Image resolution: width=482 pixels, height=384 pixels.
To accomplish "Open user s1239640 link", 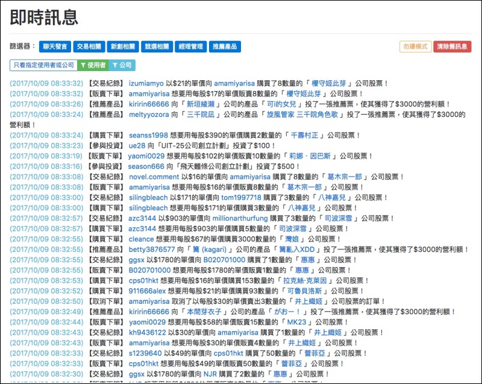I will [x=145, y=353].
